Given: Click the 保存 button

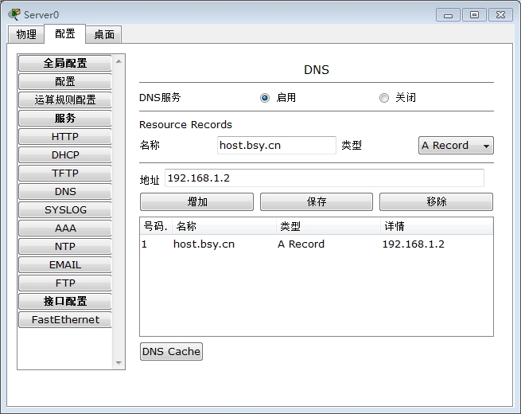Looking at the screenshot, I should click(x=317, y=201).
